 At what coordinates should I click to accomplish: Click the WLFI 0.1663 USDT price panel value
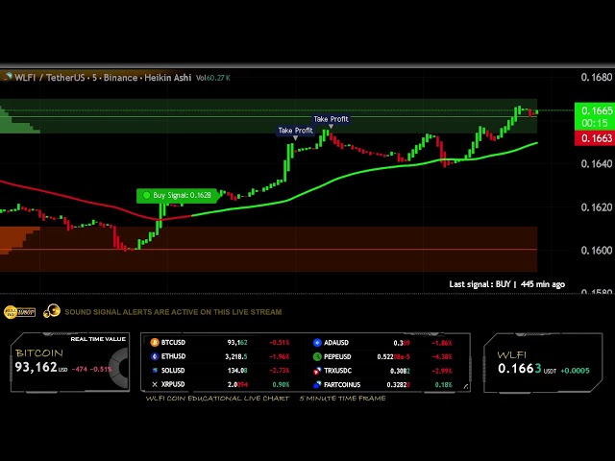(520, 369)
